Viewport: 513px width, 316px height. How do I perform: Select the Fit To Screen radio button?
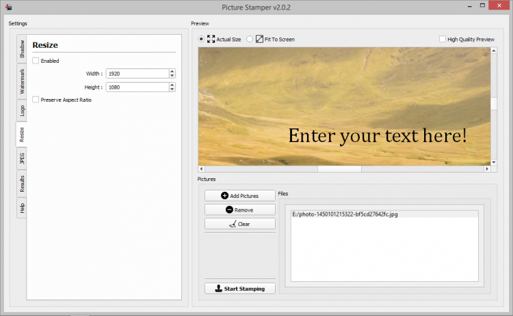[x=250, y=39]
